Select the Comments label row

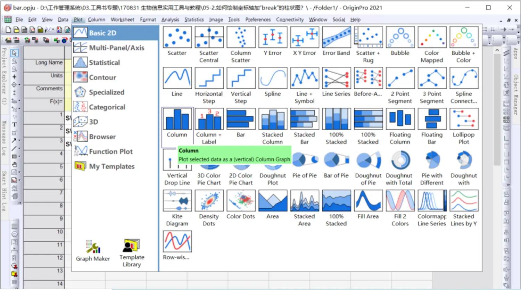(44, 92)
